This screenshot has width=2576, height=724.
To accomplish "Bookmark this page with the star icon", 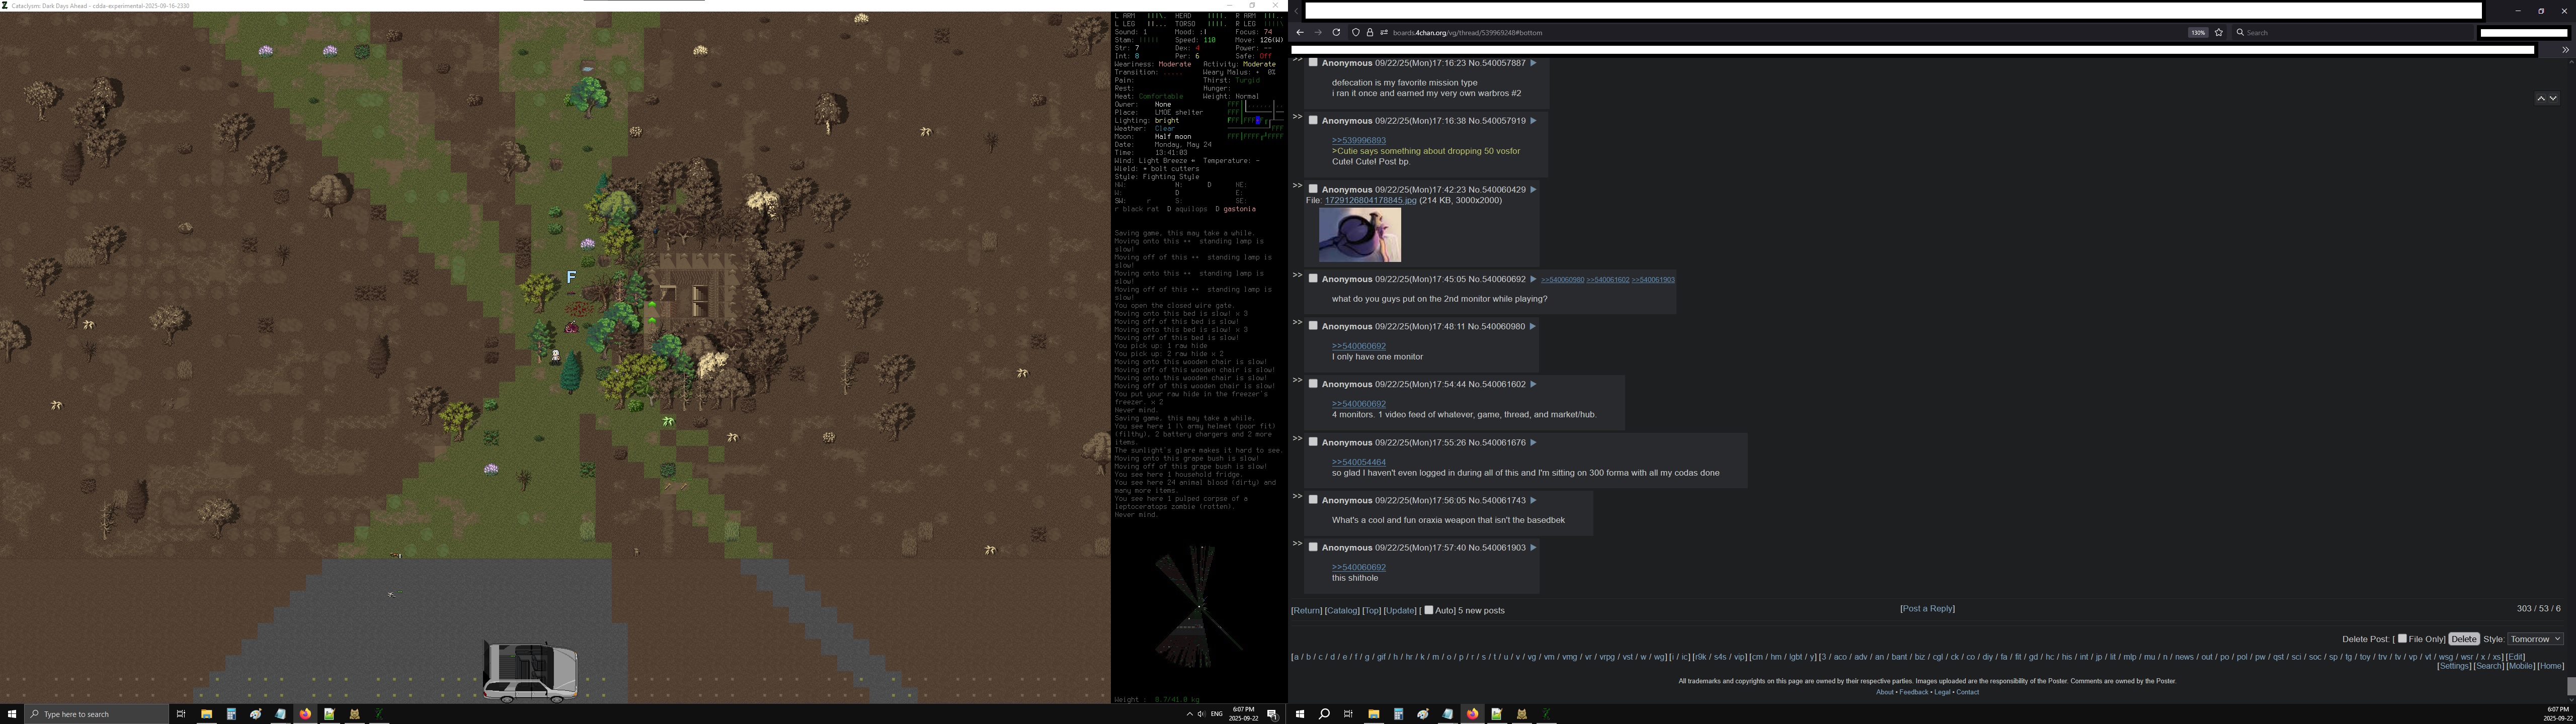I will click(2219, 32).
